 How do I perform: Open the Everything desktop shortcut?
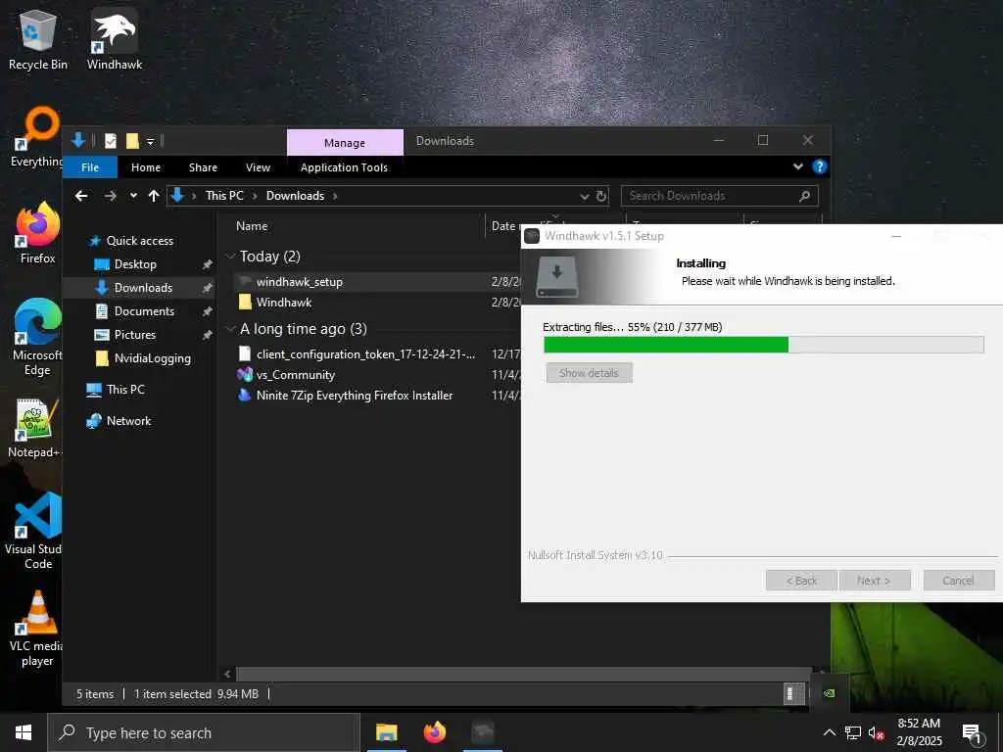(x=36, y=137)
